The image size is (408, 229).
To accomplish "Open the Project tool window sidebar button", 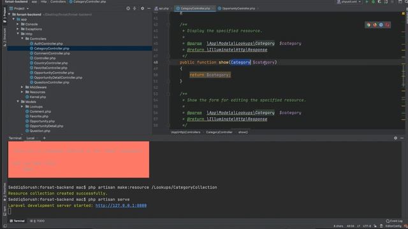I will [4, 15].
